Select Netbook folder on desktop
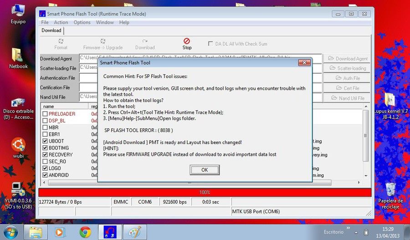Viewport: 410px width, 240px height. pos(18,59)
